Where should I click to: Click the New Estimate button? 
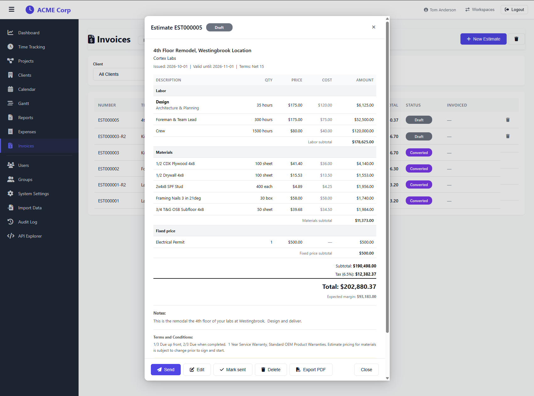483,39
